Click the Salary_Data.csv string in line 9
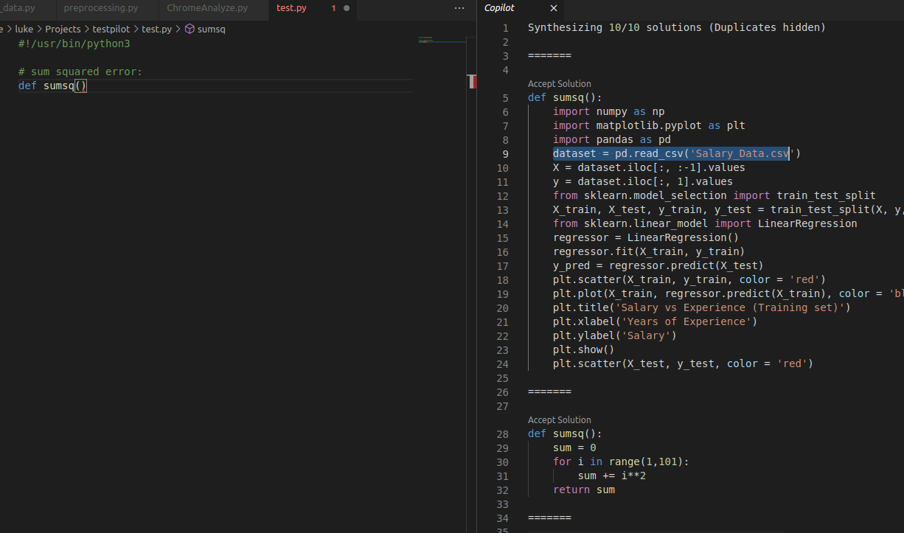This screenshot has height=533, width=904. pyautogui.click(x=740, y=153)
